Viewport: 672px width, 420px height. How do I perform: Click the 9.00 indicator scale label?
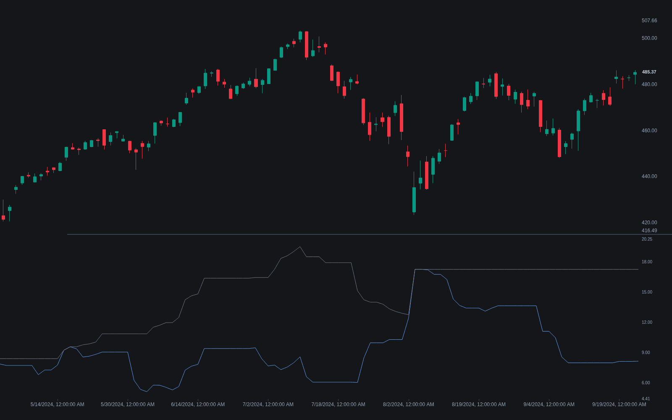[x=646, y=353]
